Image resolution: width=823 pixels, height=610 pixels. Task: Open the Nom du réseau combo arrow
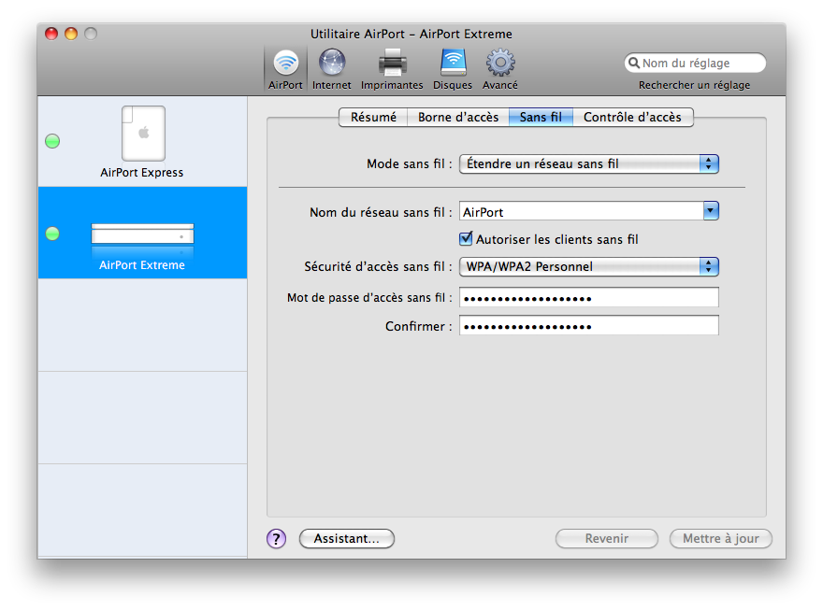(x=711, y=212)
